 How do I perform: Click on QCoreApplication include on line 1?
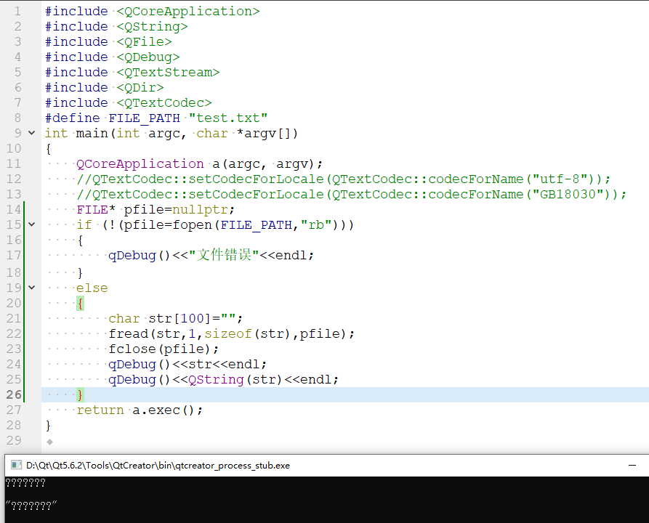(188, 11)
